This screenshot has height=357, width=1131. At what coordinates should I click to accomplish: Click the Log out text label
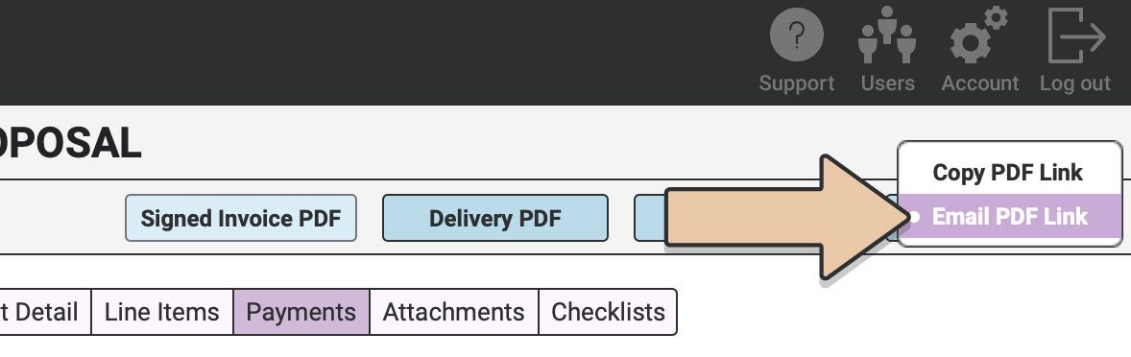point(1074,83)
